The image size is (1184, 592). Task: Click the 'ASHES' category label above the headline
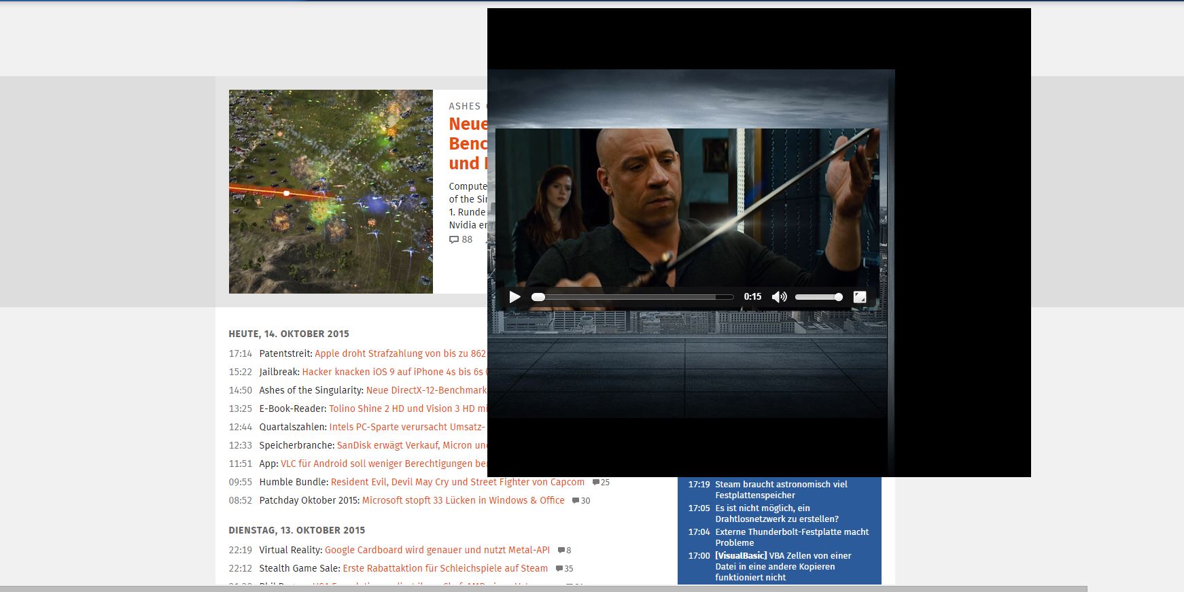point(465,106)
